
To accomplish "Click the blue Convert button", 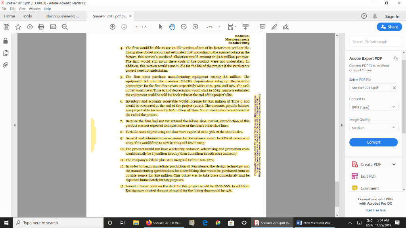I will point(373,142).
